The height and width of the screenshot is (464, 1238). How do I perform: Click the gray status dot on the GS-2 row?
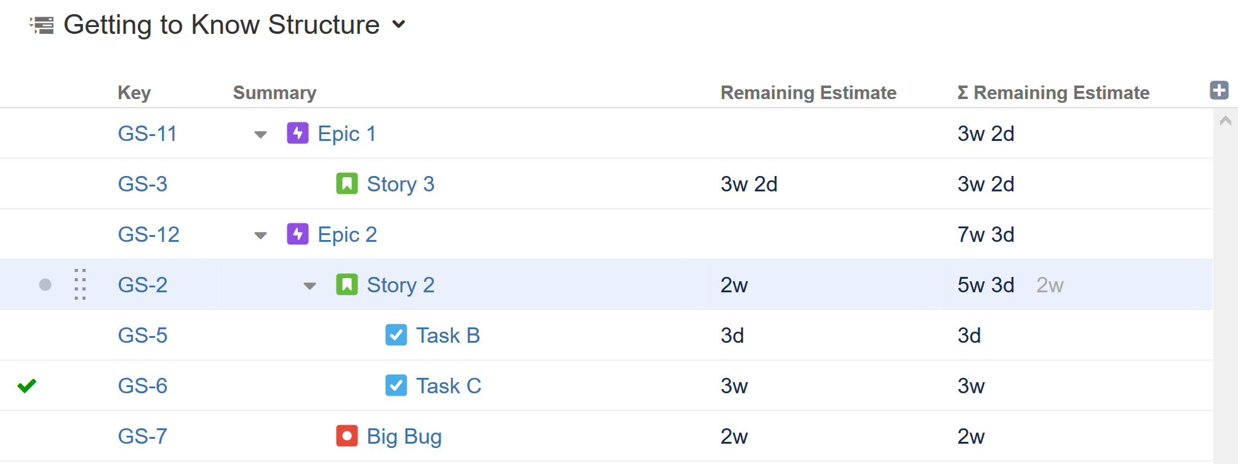[44, 284]
